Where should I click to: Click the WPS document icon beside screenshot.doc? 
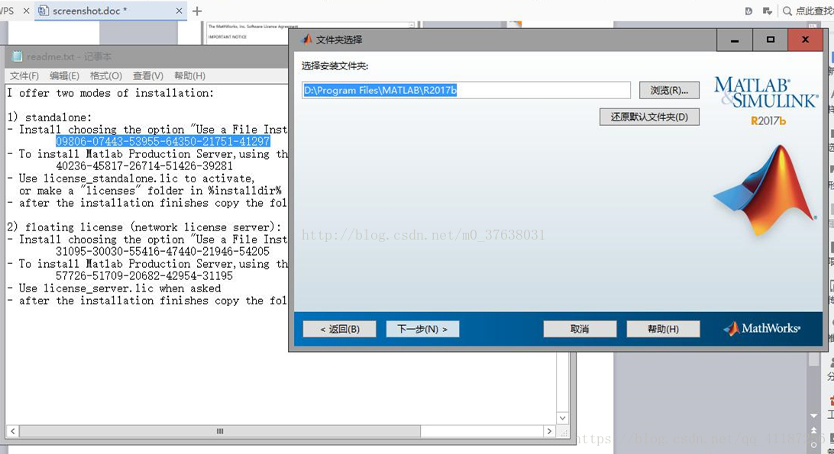point(43,11)
